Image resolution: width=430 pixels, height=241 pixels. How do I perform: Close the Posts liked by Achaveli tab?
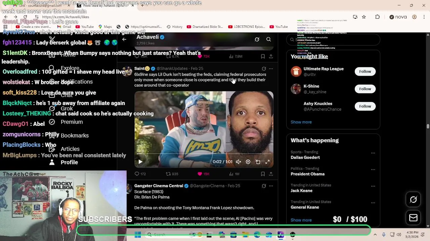point(133,6)
